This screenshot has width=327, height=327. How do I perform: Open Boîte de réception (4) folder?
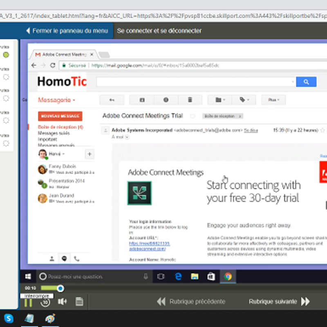(60, 127)
